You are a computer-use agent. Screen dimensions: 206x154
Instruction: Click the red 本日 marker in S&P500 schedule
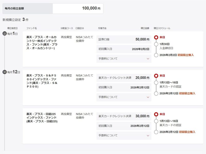coord(156,76)
